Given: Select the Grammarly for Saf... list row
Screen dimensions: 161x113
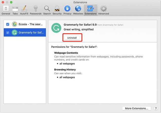Looking at the screenshot, I should click(25, 33).
